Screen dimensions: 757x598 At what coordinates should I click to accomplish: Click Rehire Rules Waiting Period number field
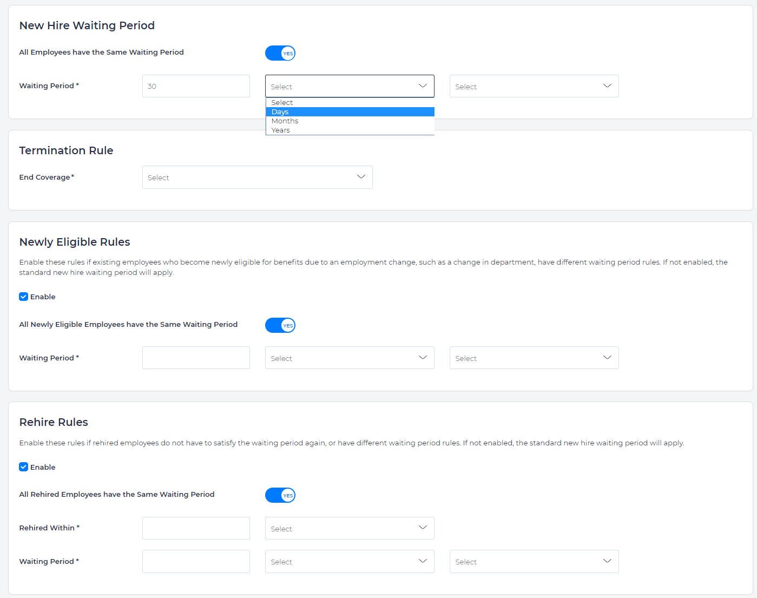point(196,562)
